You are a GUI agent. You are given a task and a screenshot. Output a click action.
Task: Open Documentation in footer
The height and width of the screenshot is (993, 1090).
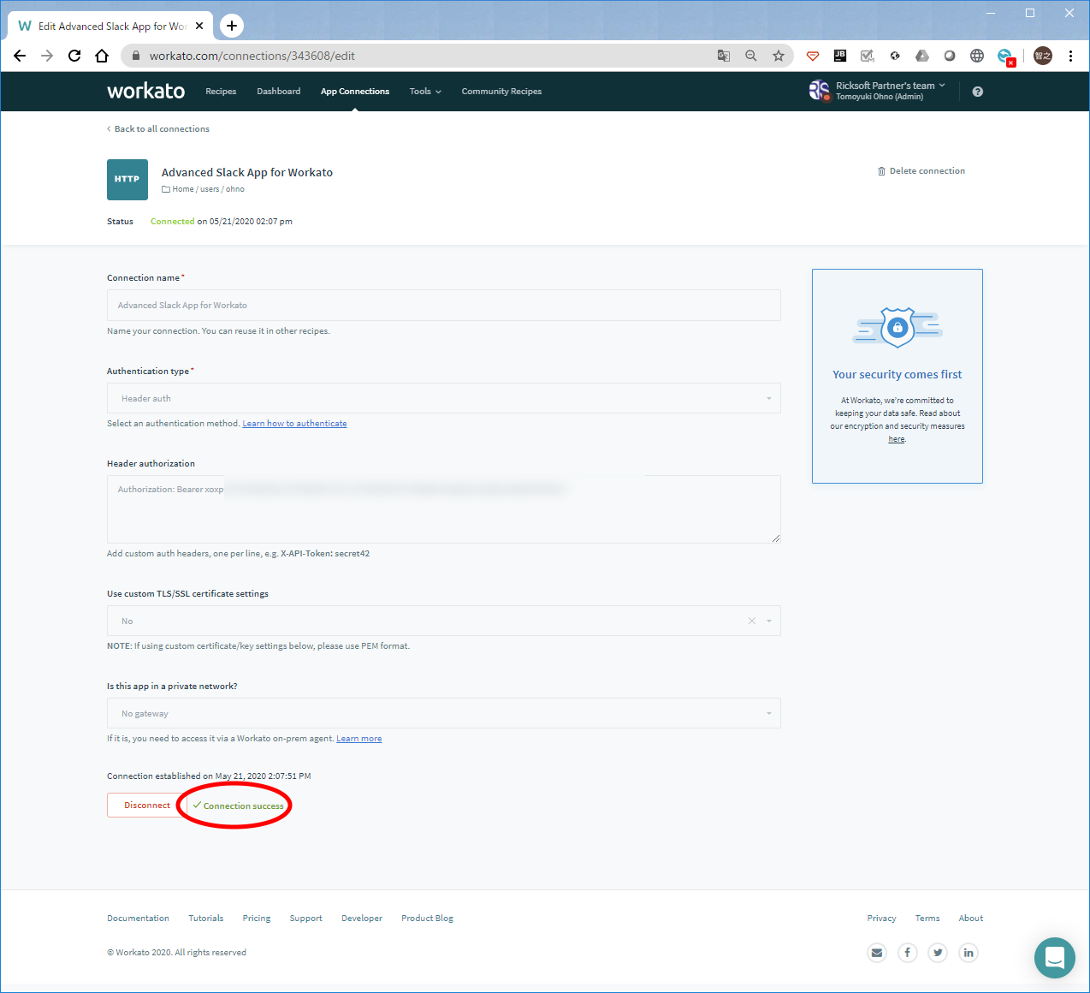[x=138, y=919]
